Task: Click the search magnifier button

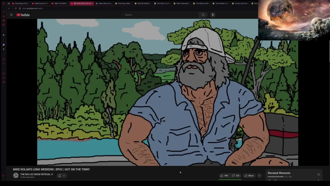Action: tap(203, 15)
